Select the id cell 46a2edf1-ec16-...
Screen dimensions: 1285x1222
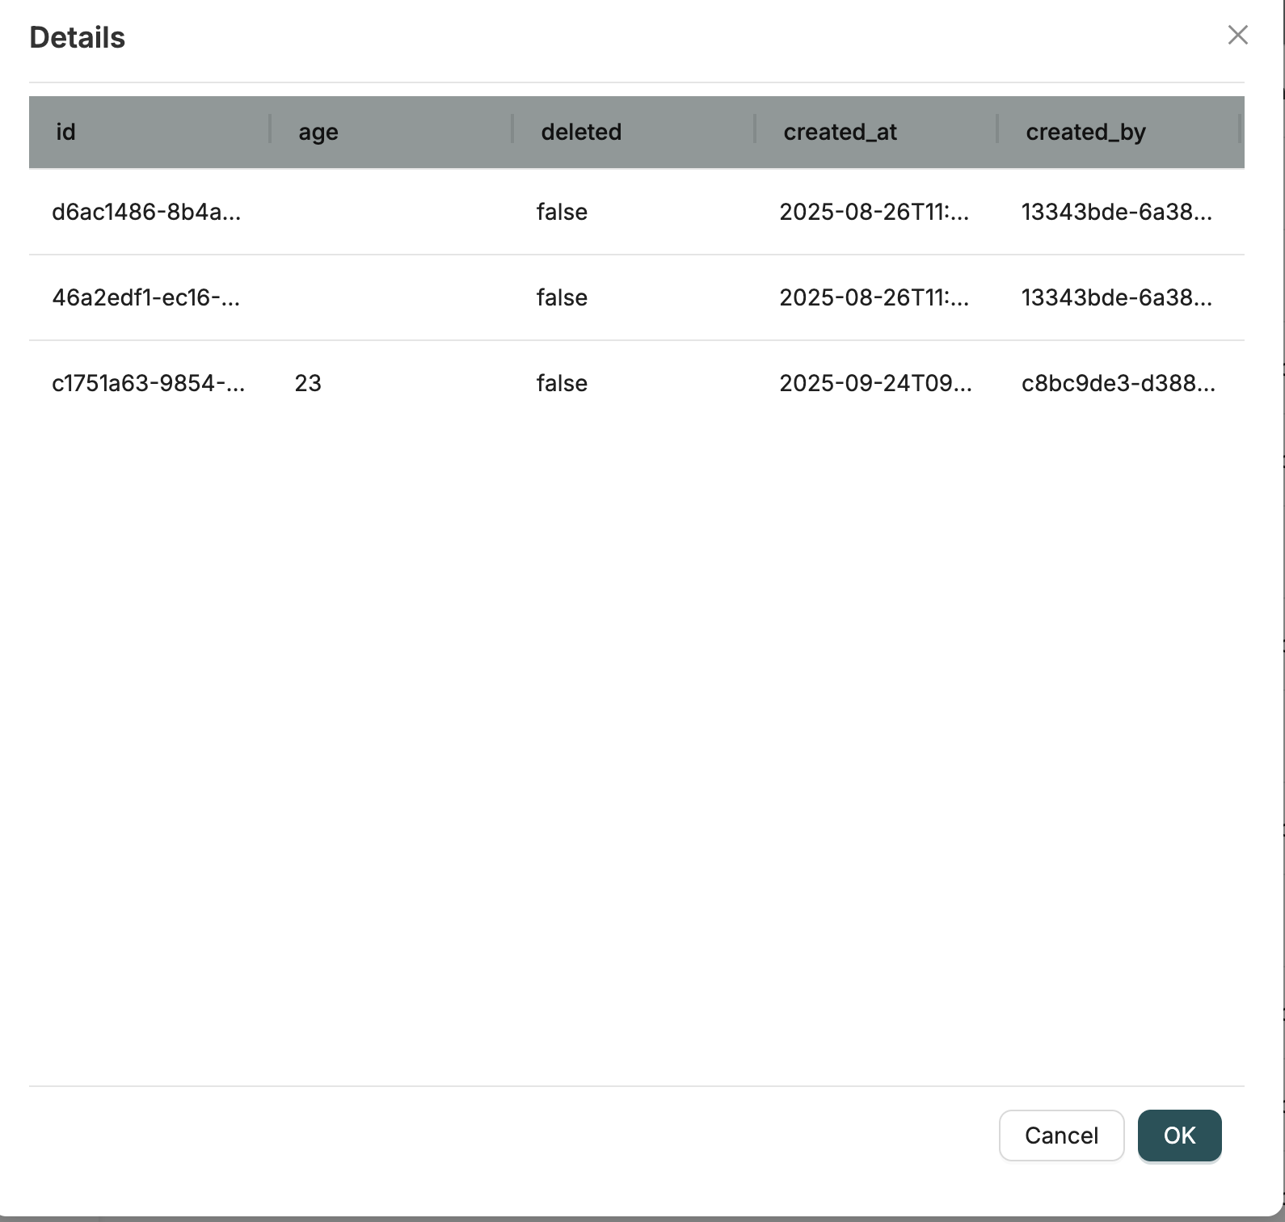pos(150,297)
